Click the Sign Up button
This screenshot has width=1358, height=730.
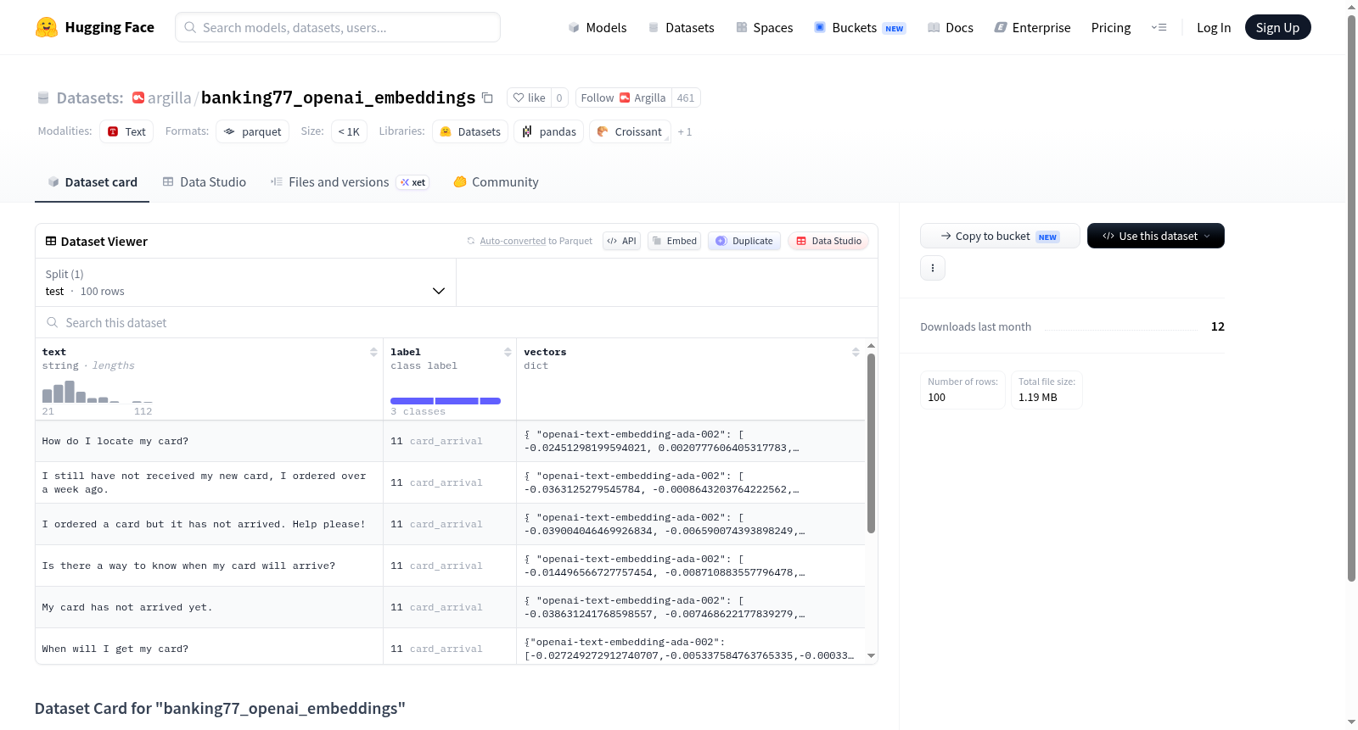[1277, 27]
